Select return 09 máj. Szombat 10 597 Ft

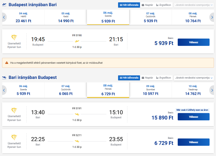[x=151, y=90]
